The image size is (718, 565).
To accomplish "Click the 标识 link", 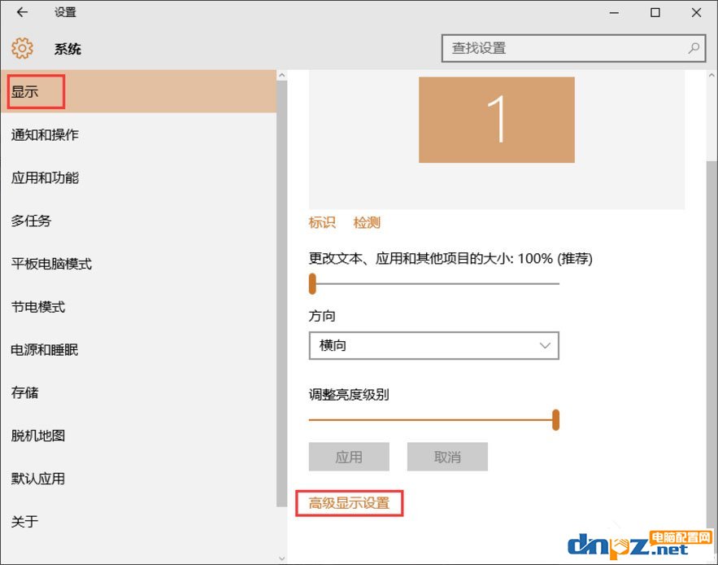I will (x=322, y=223).
